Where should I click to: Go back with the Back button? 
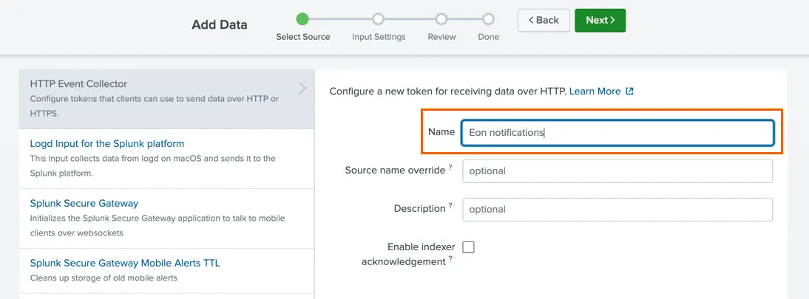tap(544, 20)
